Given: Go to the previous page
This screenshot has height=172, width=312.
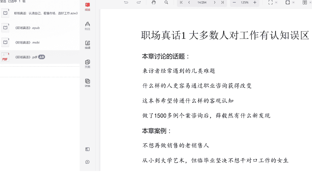Looking at the screenshot, I should (189, 3).
